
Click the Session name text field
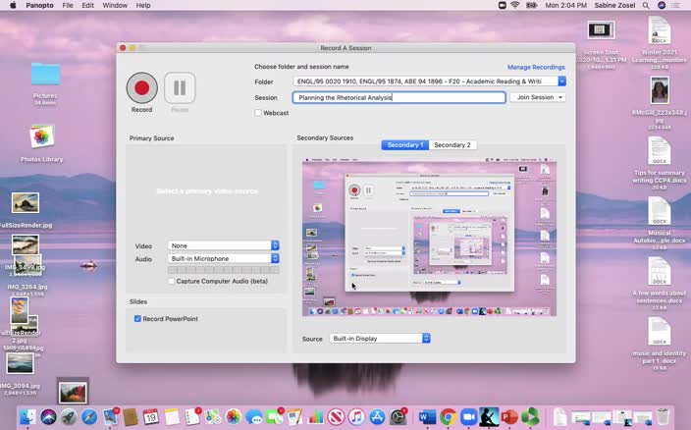[399, 97]
